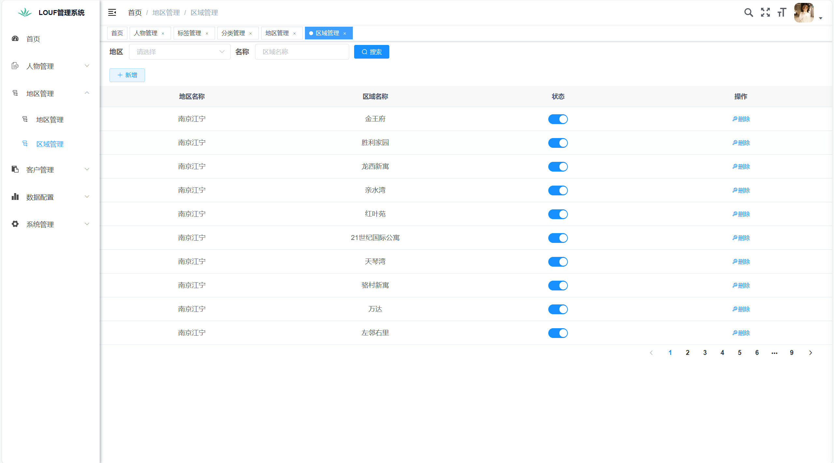Disable status switch for 金王府
The width and height of the screenshot is (834, 463).
558,119
